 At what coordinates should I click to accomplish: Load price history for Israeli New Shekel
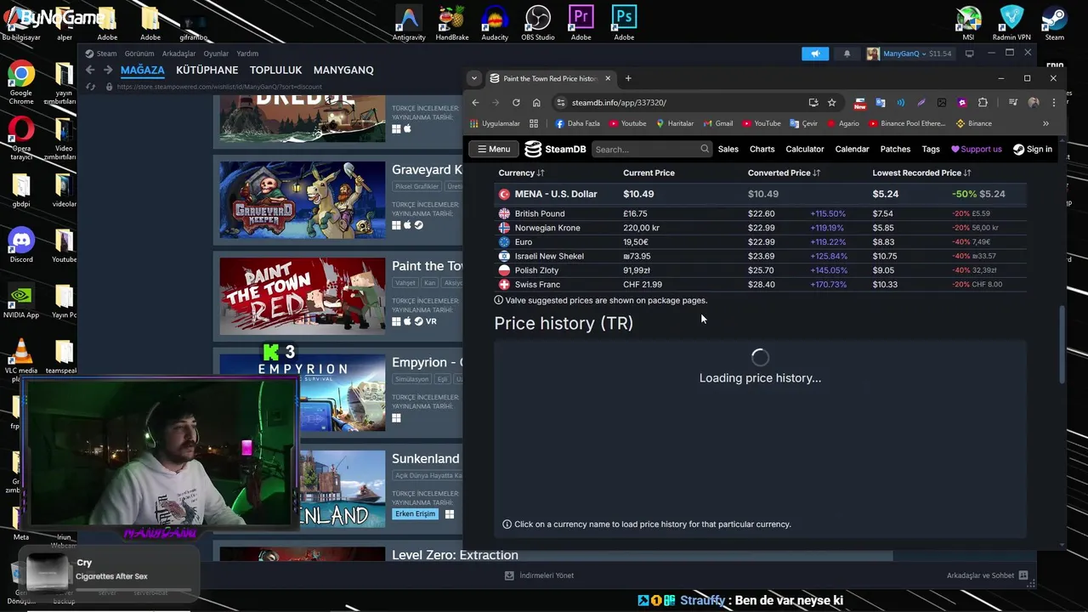coord(549,256)
